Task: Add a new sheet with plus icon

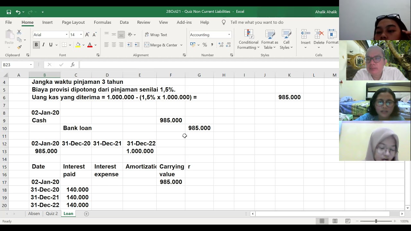Action: (86, 214)
